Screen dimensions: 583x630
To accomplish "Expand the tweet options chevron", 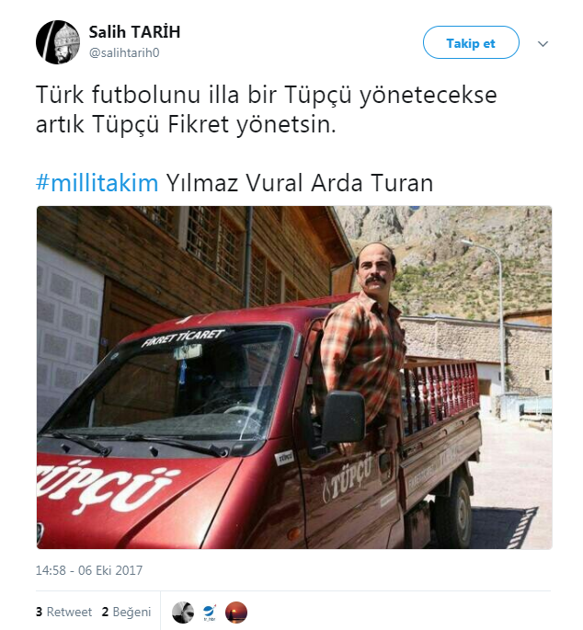I will click(x=543, y=43).
